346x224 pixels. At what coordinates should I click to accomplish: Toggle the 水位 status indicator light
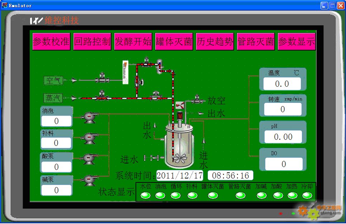point(145,195)
